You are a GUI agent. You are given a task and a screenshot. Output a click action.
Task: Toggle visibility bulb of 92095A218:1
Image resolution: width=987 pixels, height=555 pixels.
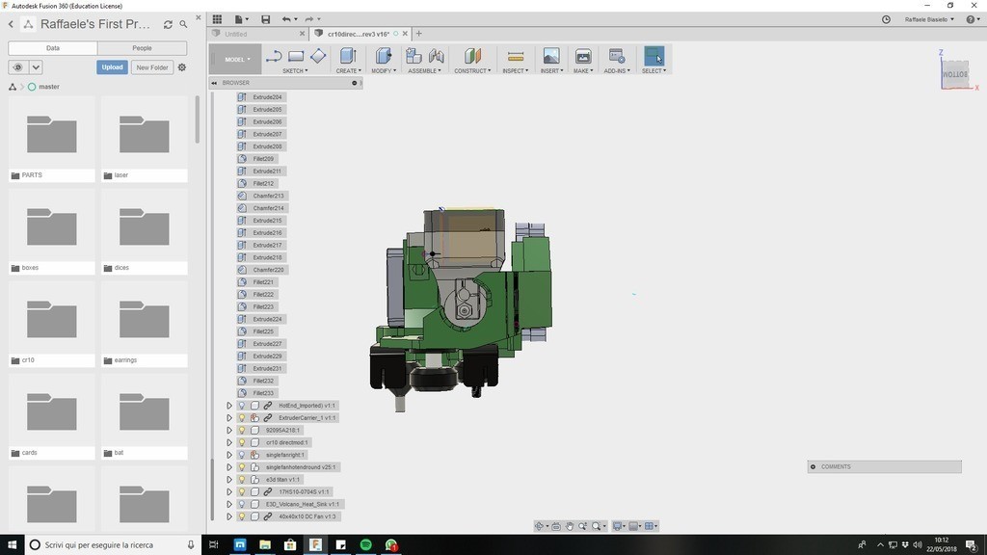[x=242, y=431]
